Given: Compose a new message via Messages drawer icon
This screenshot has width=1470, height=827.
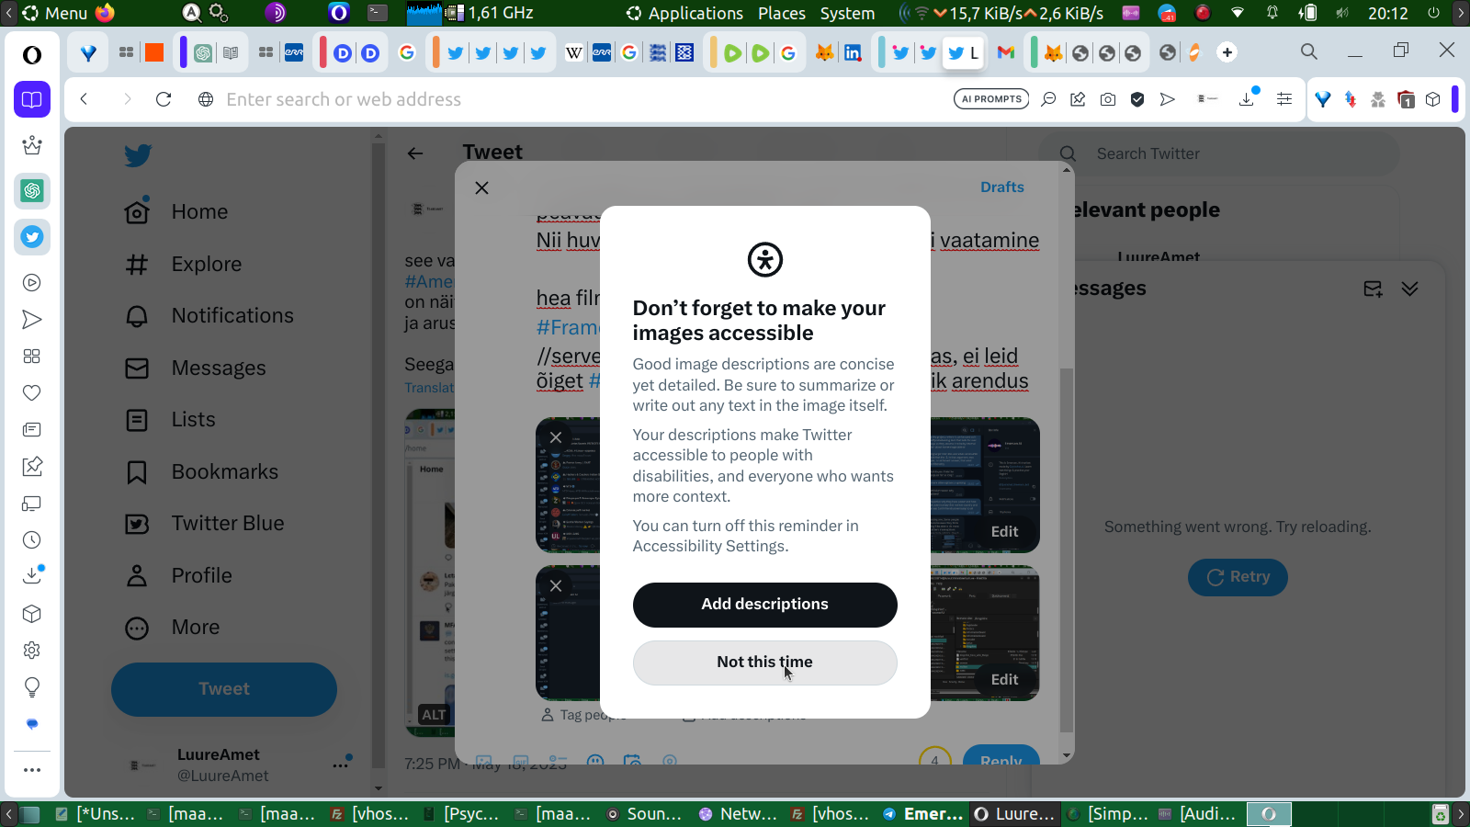Looking at the screenshot, I should pyautogui.click(x=1373, y=289).
